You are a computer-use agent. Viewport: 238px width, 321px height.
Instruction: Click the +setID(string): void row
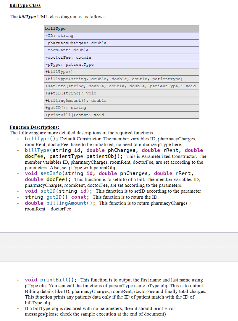pos(122,93)
